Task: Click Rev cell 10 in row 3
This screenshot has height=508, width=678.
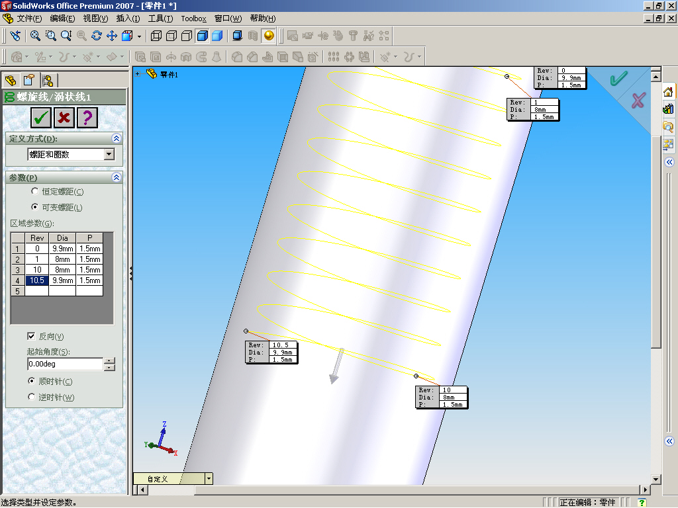Action: 37,270
